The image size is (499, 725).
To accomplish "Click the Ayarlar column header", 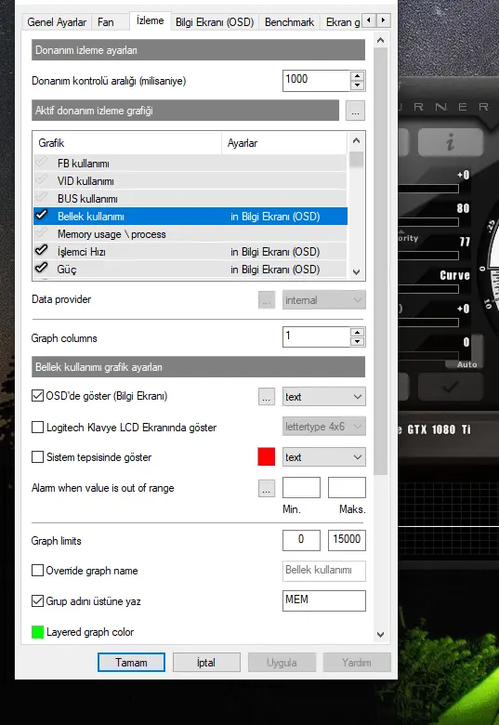I will coord(284,143).
